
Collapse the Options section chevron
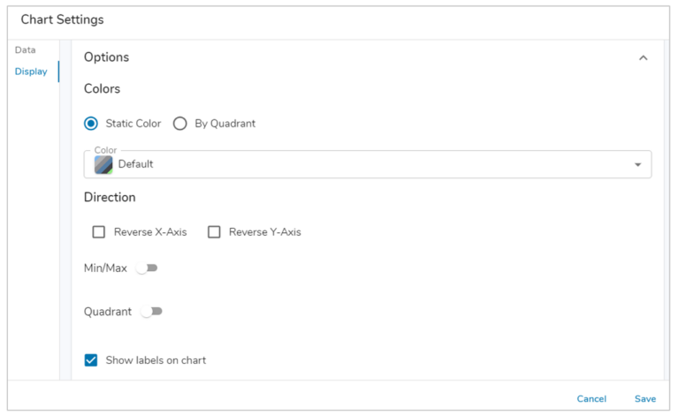[x=643, y=57]
